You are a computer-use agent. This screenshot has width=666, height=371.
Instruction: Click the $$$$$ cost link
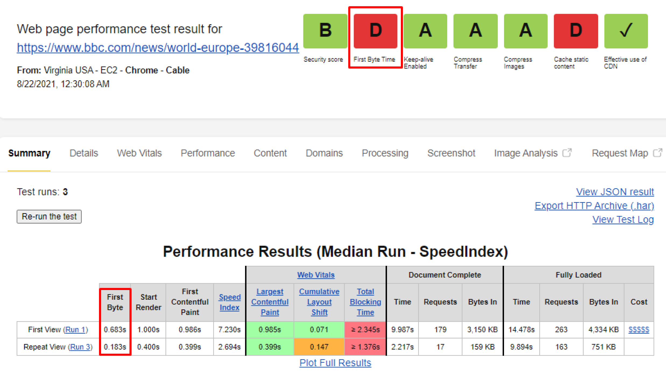coord(639,330)
